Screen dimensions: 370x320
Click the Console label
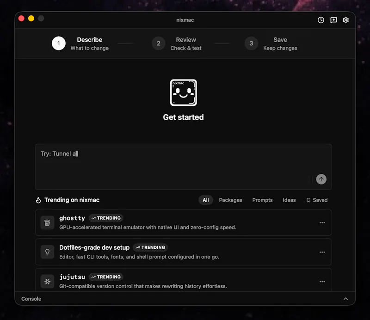click(x=31, y=299)
